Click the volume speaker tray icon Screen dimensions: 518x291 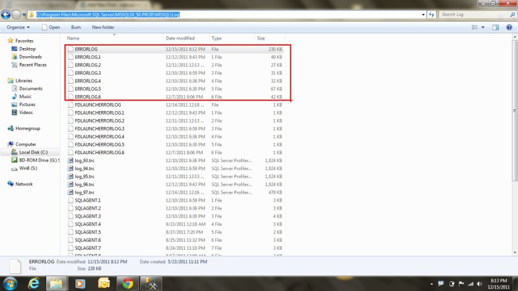(479, 284)
